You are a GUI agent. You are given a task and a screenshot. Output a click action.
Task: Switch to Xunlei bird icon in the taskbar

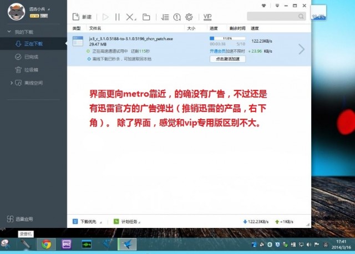(127, 244)
